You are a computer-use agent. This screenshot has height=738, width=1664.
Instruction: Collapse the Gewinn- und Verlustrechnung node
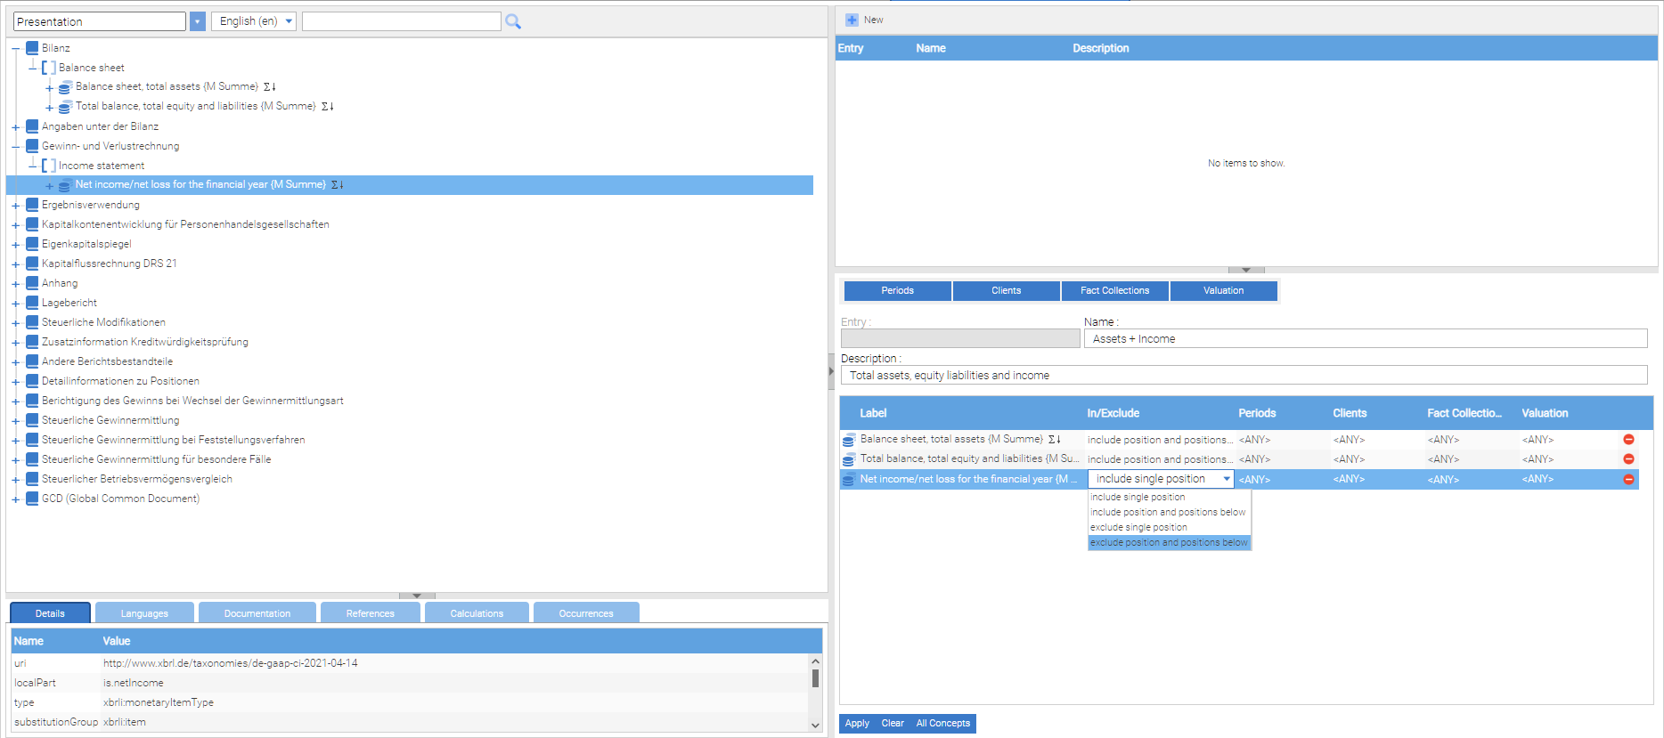16,147
